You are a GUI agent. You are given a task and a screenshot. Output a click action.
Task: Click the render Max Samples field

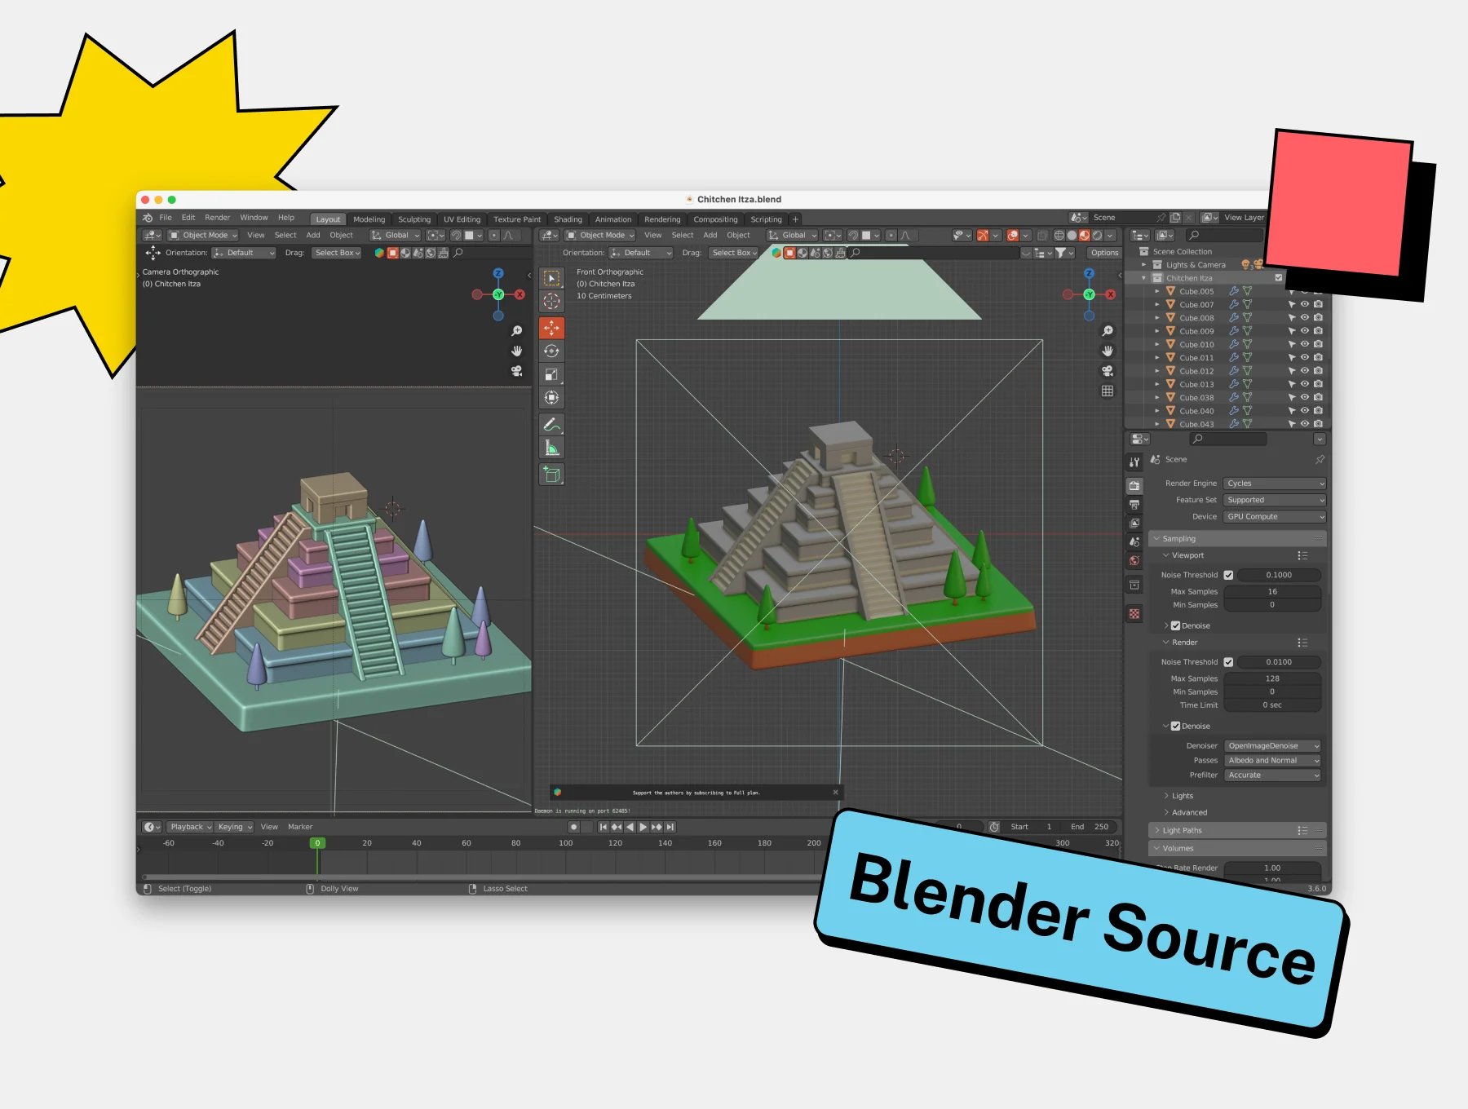pyautogui.click(x=1272, y=679)
